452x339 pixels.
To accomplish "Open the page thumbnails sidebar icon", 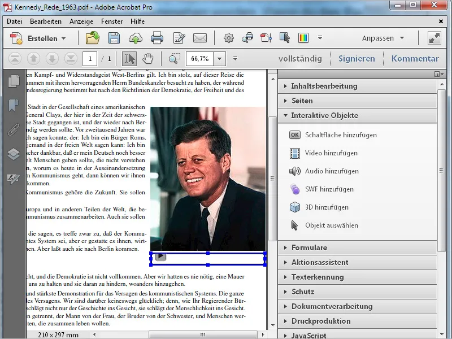I will click(x=14, y=81).
